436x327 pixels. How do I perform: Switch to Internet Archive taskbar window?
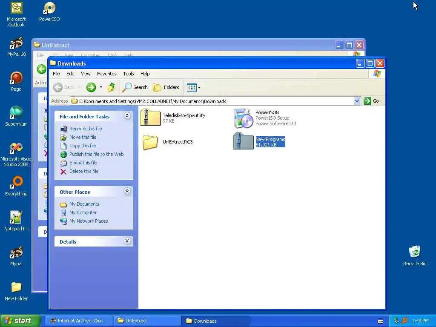[x=79, y=321]
